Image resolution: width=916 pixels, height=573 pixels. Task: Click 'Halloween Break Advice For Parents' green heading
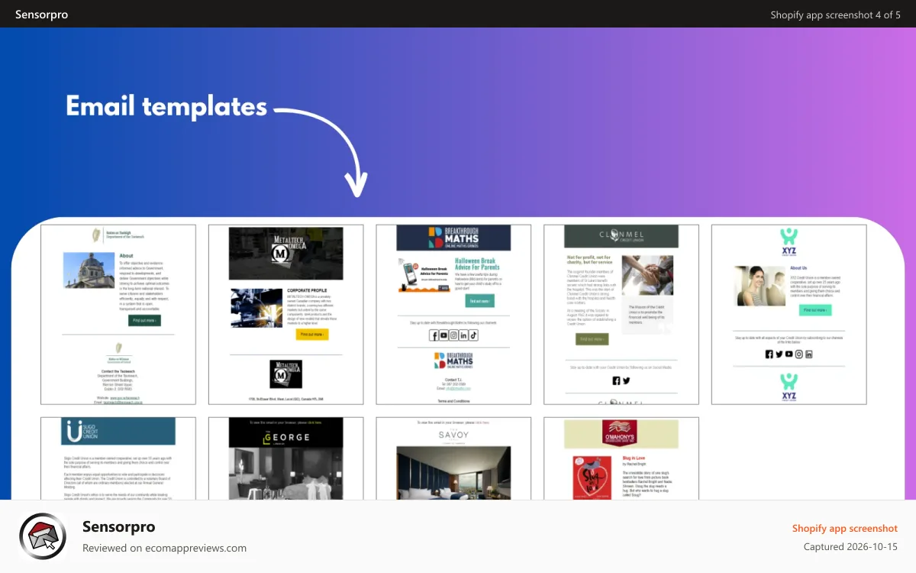tap(476, 264)
